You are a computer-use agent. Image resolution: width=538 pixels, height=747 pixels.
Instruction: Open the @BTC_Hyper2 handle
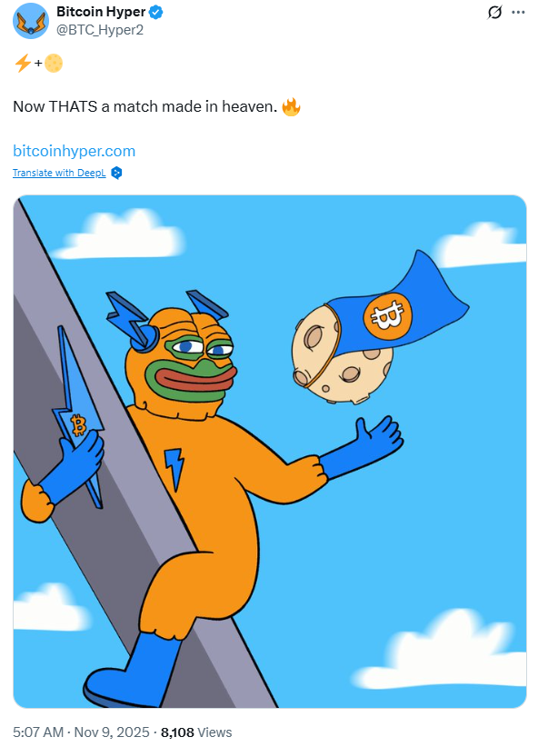(x=100, y=30)
